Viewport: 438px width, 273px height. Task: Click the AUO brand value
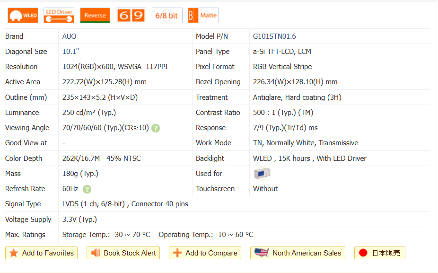pyautogui.click(x=69, y=36)
